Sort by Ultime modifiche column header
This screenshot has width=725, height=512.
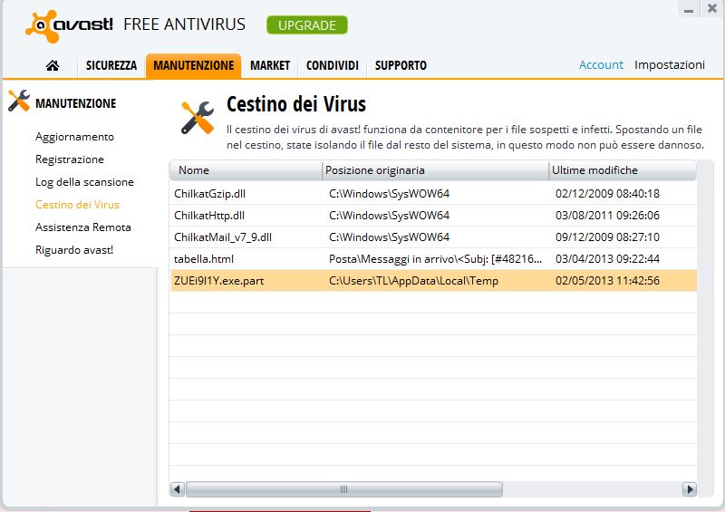[623, 170]
